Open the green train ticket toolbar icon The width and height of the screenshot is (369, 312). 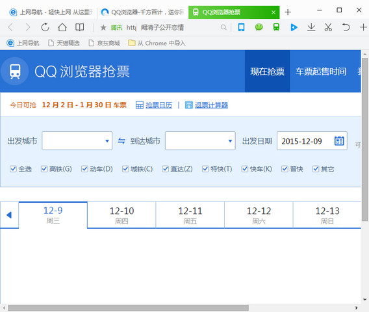pyautogui.click(x=276, y=27)
